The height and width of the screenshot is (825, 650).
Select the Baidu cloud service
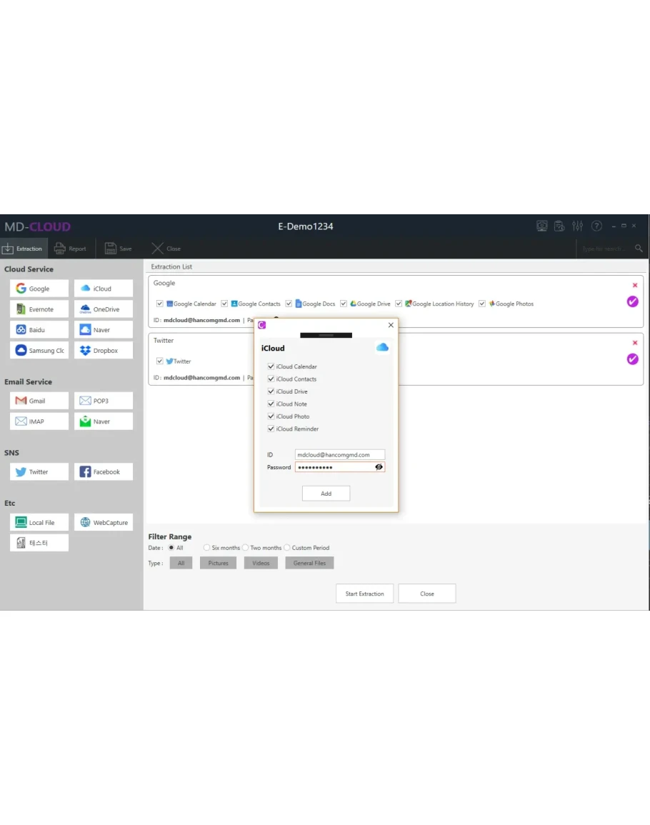[x=39, y=330]
